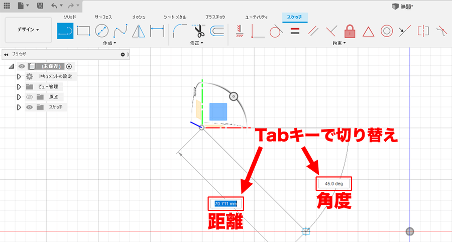
Task: Select the Circle sketch tool
Action: [x=102, y=31]
